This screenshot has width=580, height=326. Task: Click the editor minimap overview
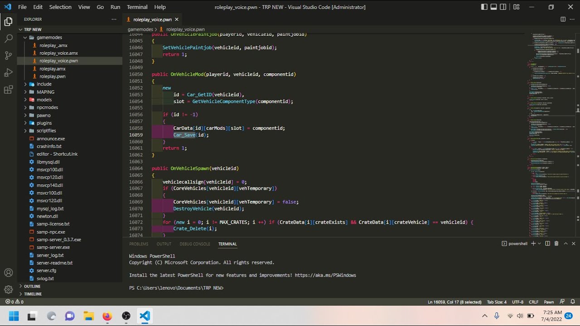(551, 134)
